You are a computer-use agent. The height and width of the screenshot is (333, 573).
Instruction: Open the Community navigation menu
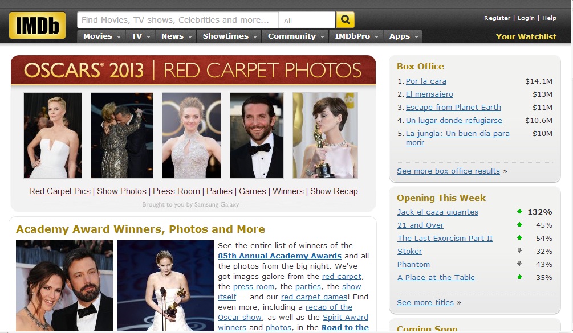[296, 36]
